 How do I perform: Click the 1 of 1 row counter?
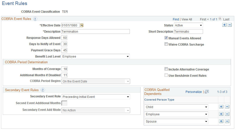pos(214,19)
